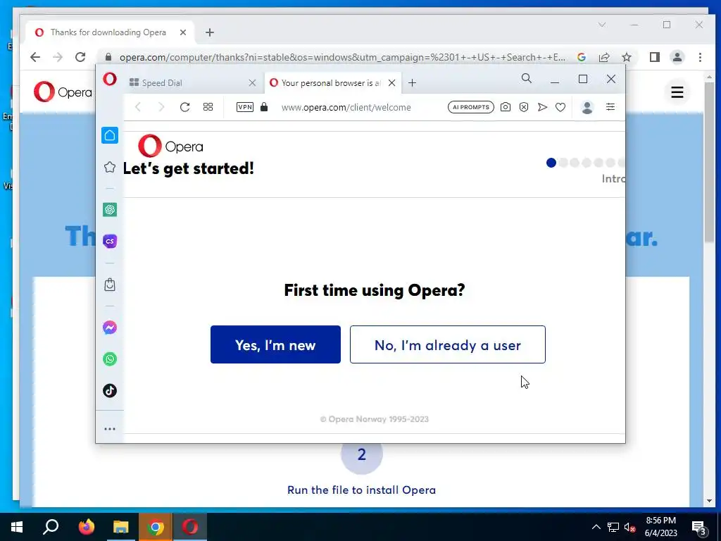This screenshot has height=541, width=721.
Task: Open Messenger in the Opera sidebar
Action: tap(109, 328)
